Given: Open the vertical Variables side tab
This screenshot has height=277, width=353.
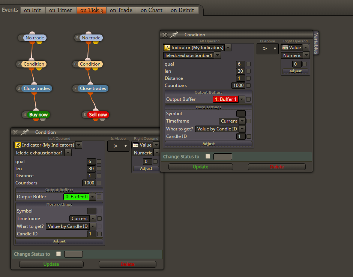Looking at the screenshot, I should pyautogui.click(x=316, y=43).
